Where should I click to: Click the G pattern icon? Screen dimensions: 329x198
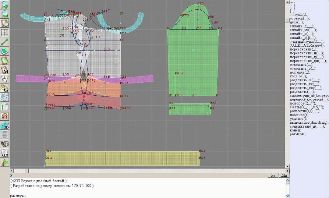5,88
